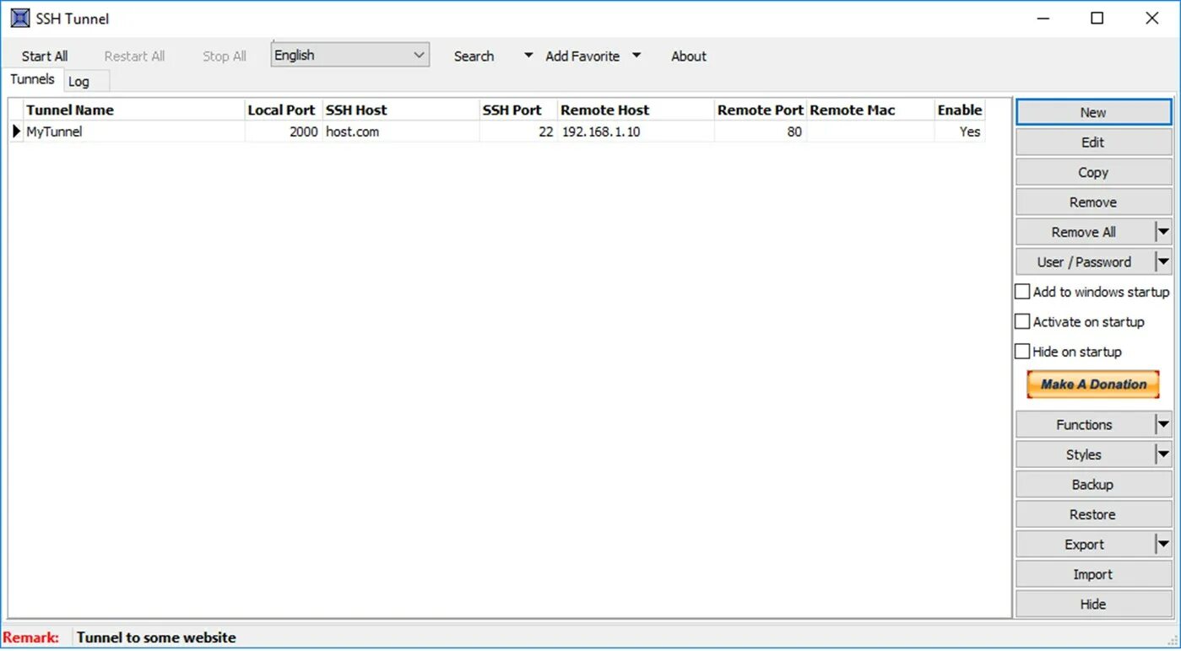Click the Backup button

(x=1093, y=485)
